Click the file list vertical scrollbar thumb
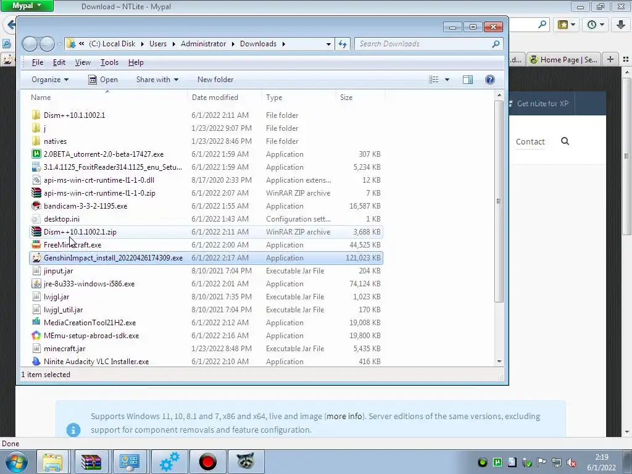632x474 pixels. 499,201
